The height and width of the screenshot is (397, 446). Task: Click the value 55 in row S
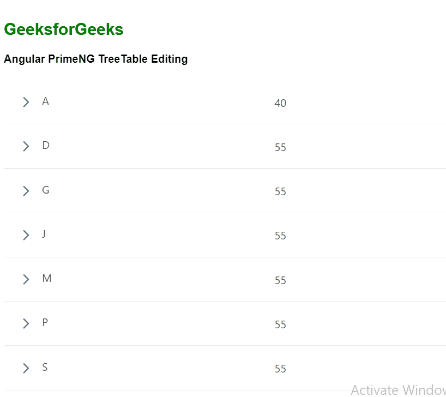coord(280,369)
